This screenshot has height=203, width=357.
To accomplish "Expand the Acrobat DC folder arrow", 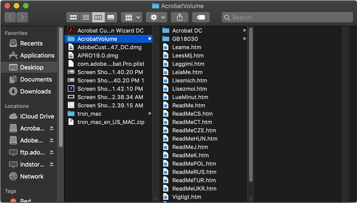I will point(244,30).
